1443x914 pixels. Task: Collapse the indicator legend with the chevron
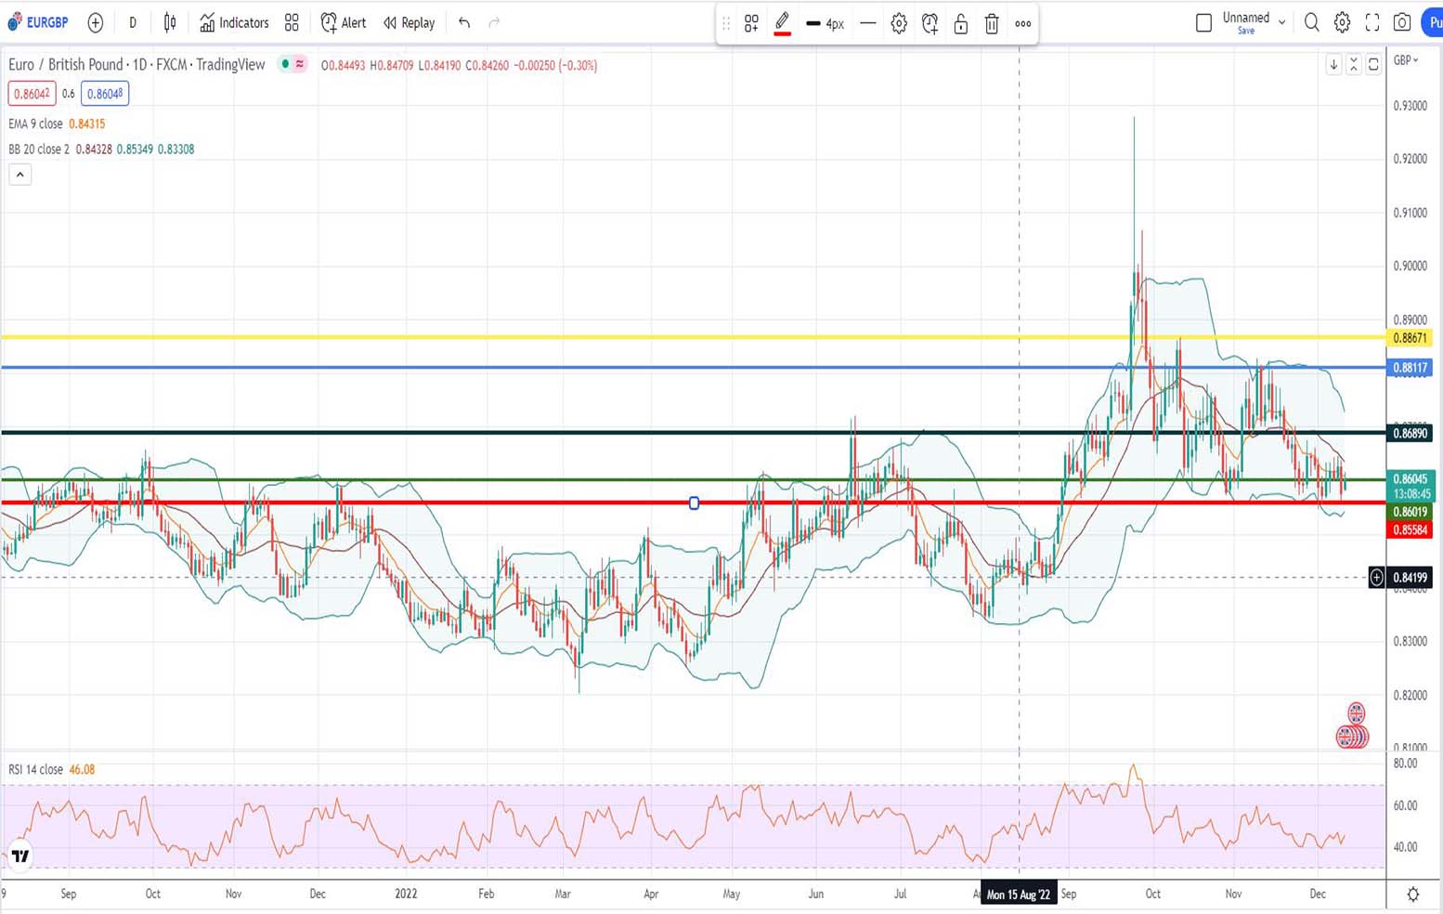coord(19,174)
